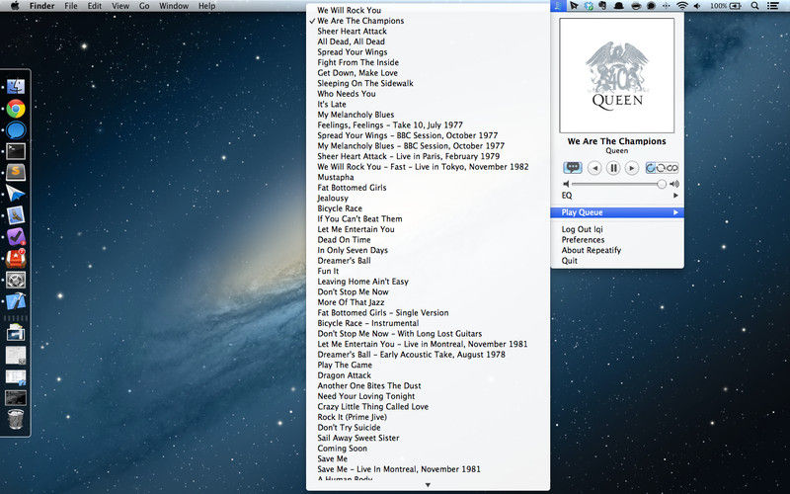Play Another One Bites The Dust
The image size is (790, 494).
369,385
